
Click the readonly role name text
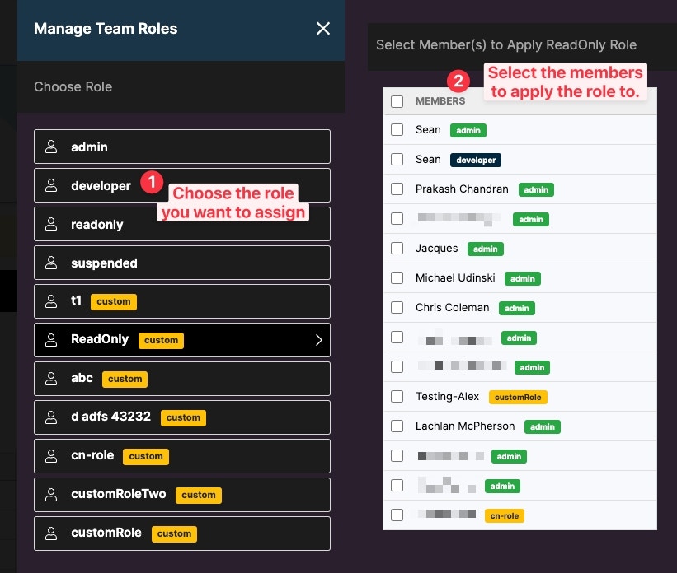pos(97,225)
